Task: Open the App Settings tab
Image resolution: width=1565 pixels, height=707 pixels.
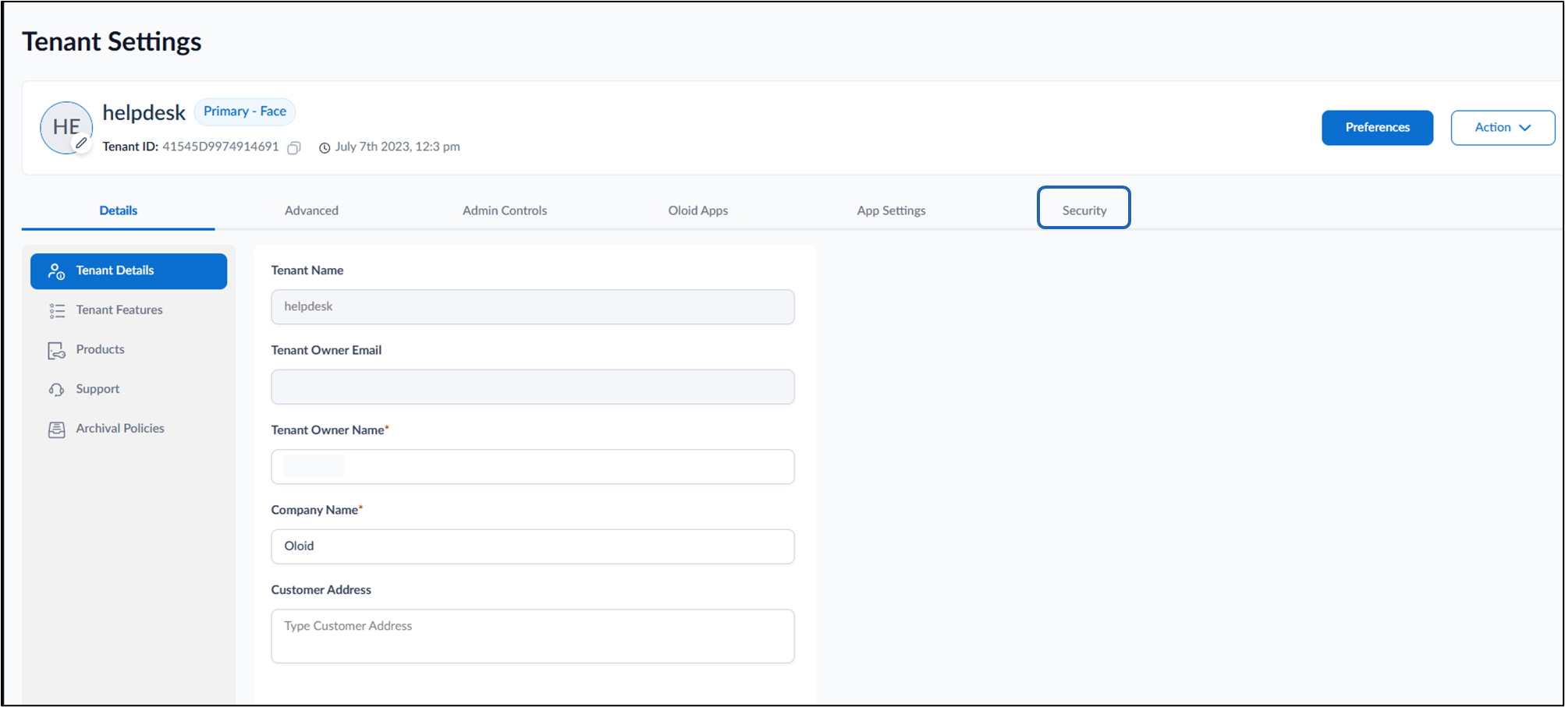Action: [x=891, y=210]
